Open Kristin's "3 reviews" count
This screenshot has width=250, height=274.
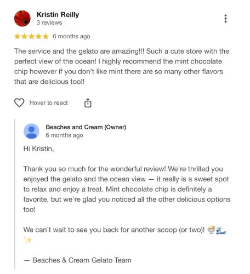pos(49,22)
